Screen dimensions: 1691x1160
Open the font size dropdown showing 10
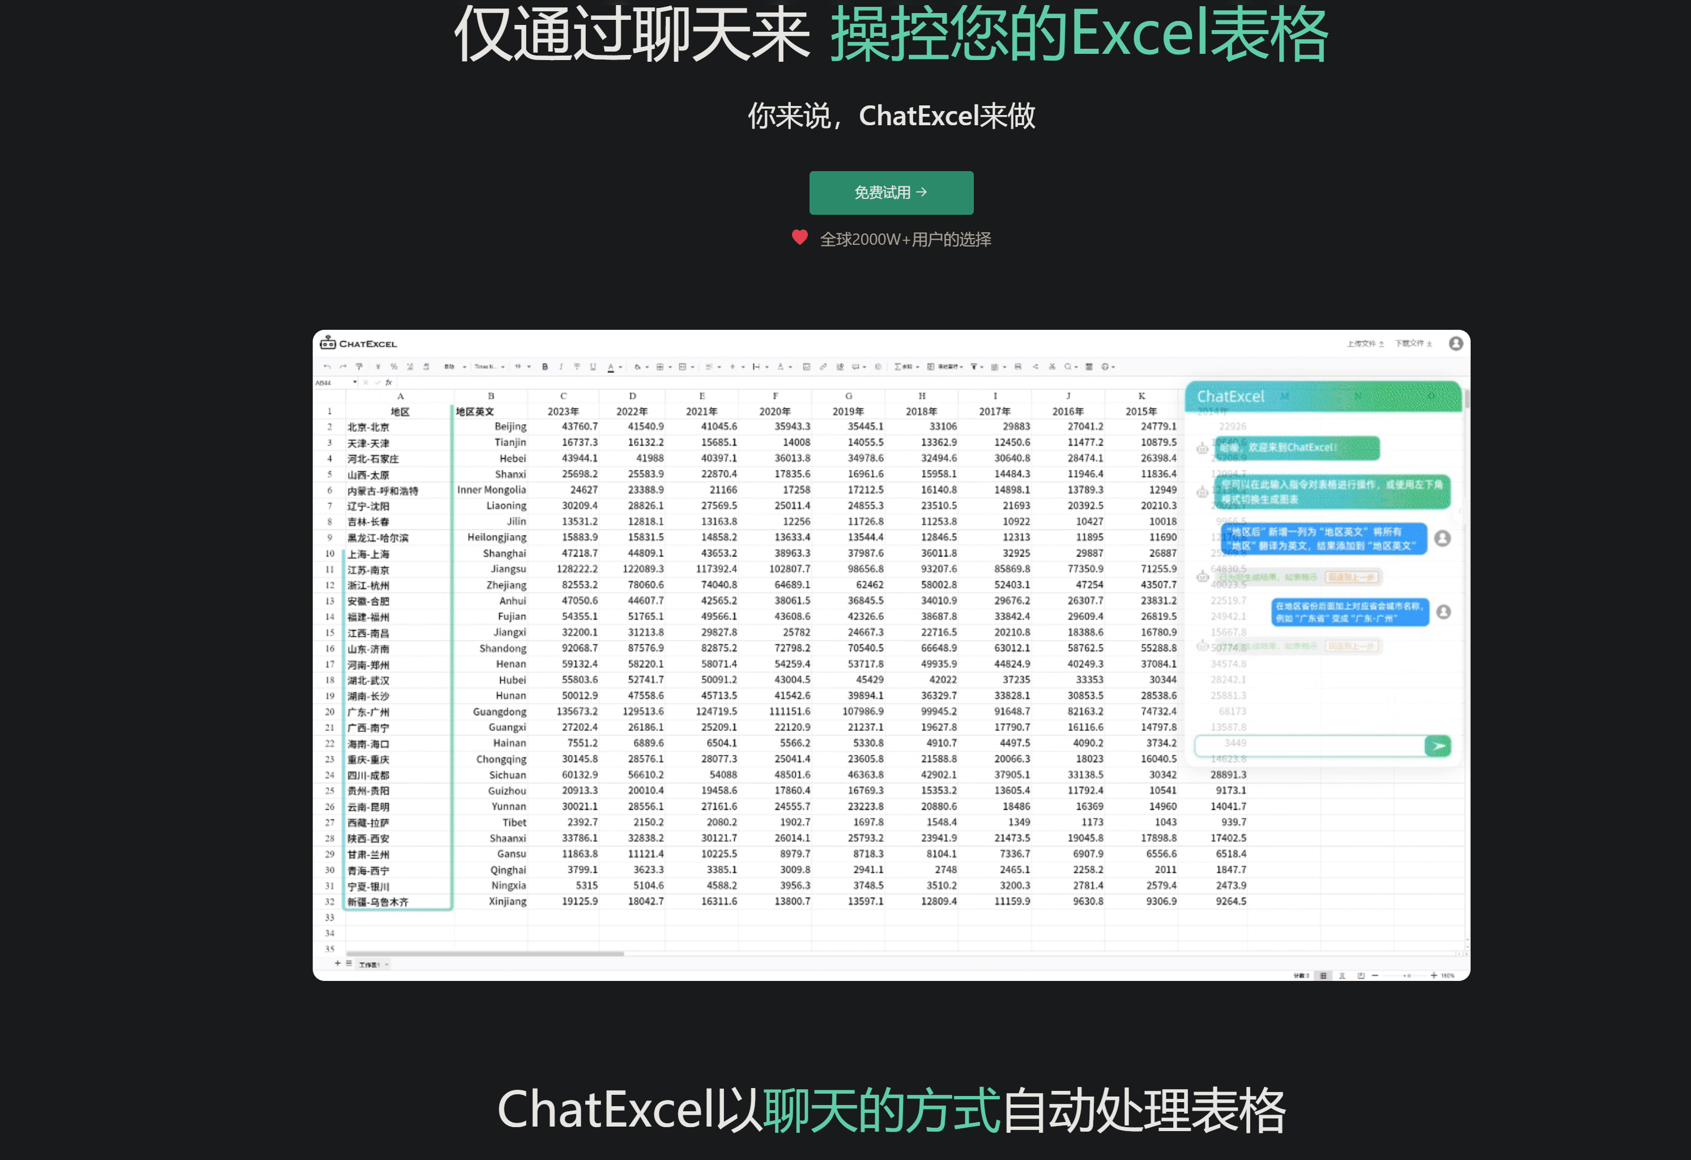click(x=523, y=367)
